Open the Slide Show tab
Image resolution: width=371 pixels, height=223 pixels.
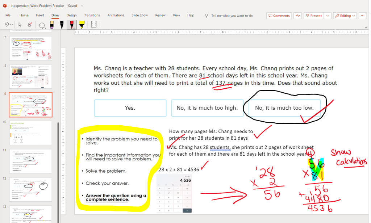pyautogui.click(x=139, y=15)
